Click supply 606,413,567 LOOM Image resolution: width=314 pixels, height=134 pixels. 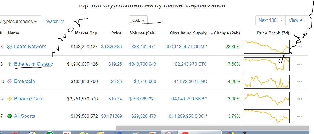185,47
